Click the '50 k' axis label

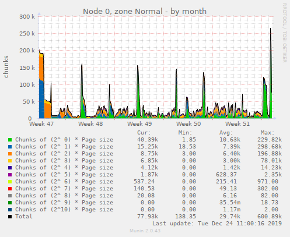tap(29, 102)
